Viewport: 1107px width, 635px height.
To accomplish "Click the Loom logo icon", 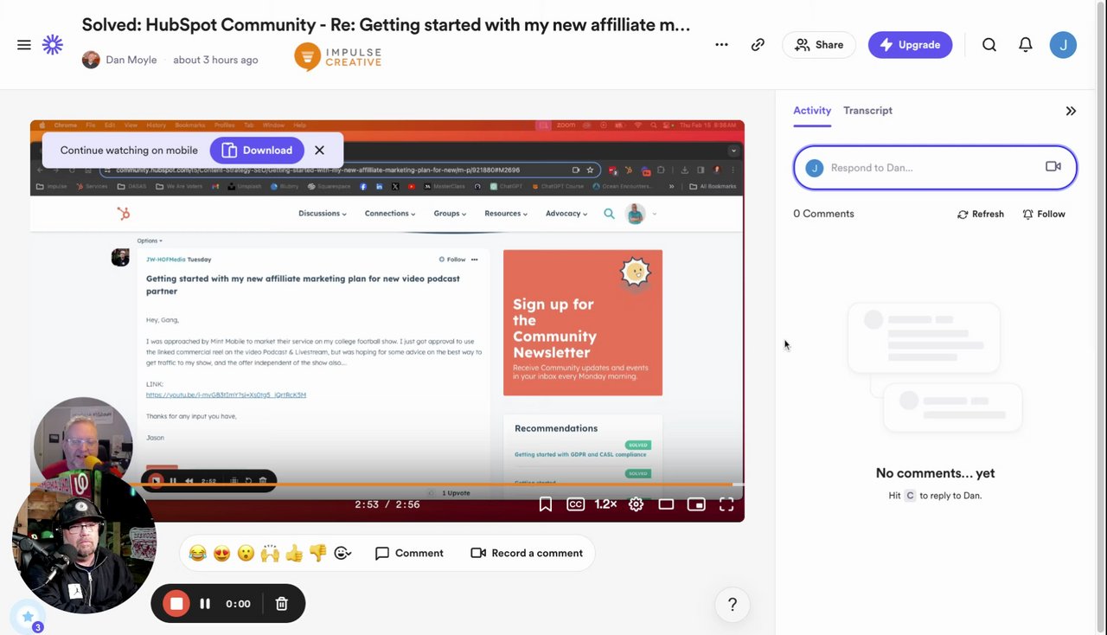I will 53,45.
